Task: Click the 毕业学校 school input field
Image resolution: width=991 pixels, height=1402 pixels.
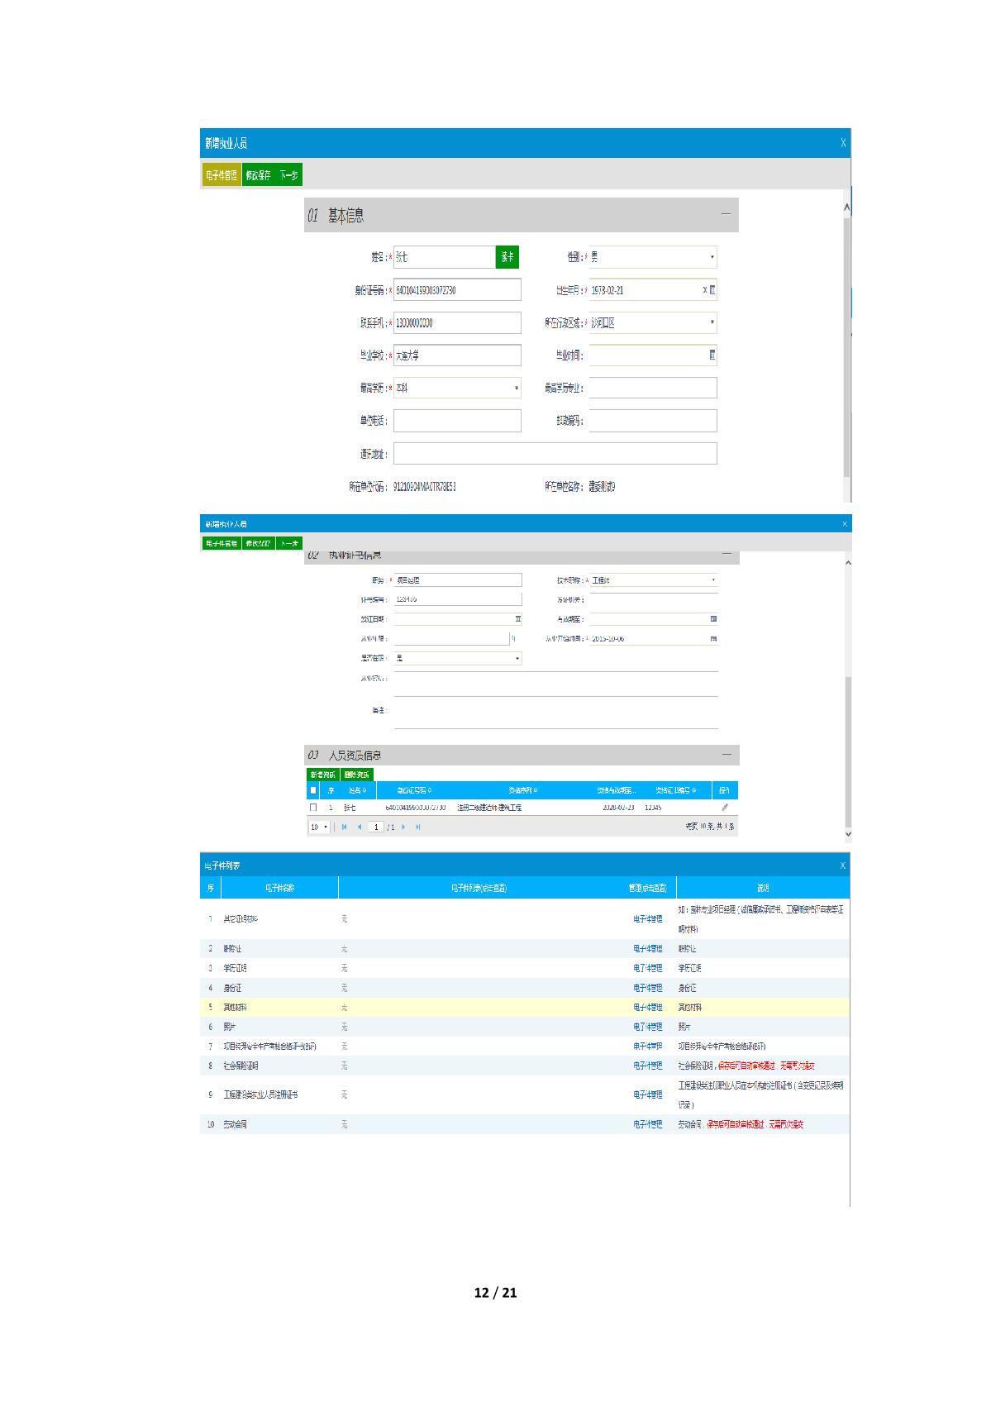Action: point(457,355)
